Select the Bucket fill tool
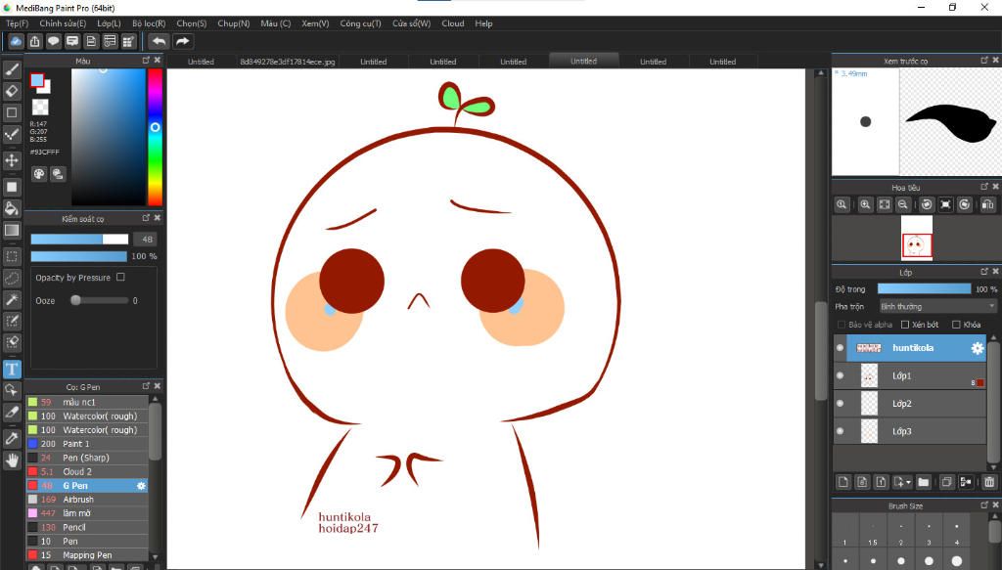 [x=12, y=208]
